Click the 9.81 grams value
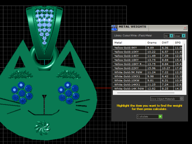 click(150, 80)
